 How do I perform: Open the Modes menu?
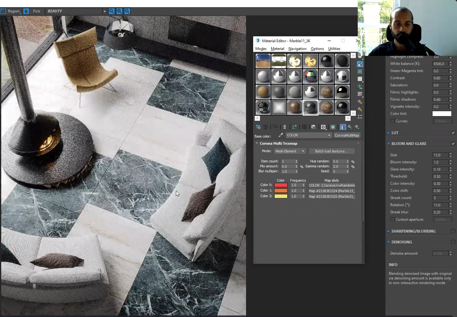[261, 49]
